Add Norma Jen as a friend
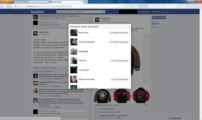This screenshot has height=120, width=202. click(x=119, y=33)
